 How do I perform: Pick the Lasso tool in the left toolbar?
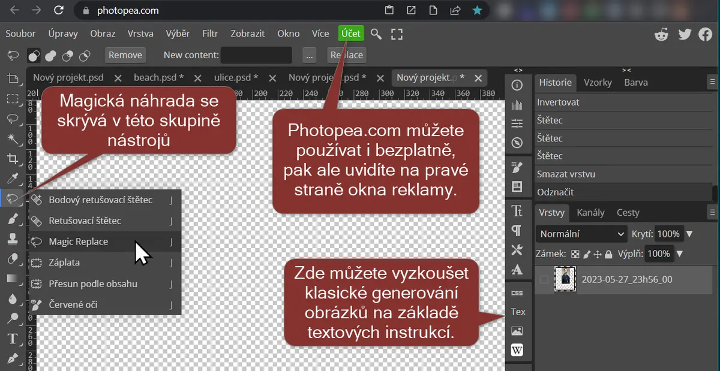13,118
